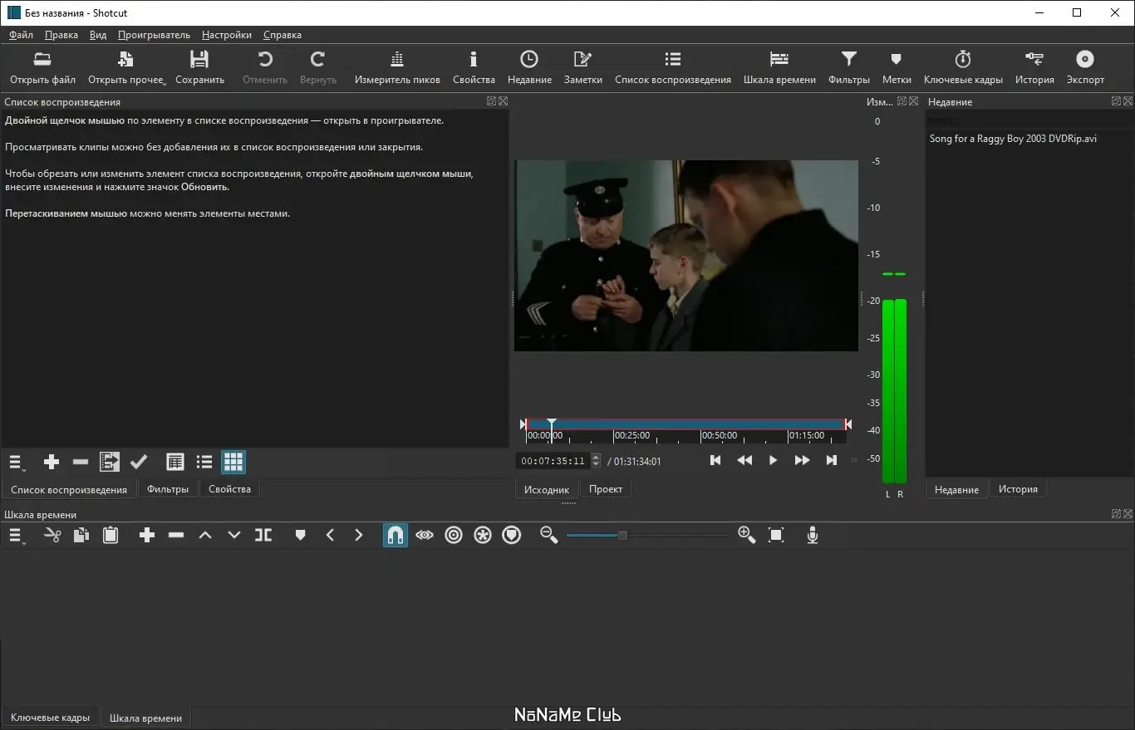Open the Файл menu
Screen dimensions: 1135x730
click(x=21, y=35)
